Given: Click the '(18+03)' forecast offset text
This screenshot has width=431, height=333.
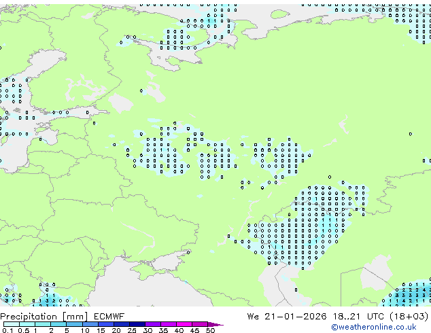Looking at the screenshot, I should (409, 317).
